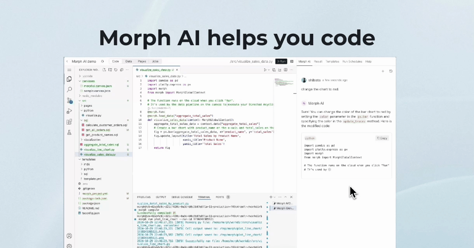Screen dimensions: 474x248
Task: Switch to the Code tab
Action: click(115, 61)
